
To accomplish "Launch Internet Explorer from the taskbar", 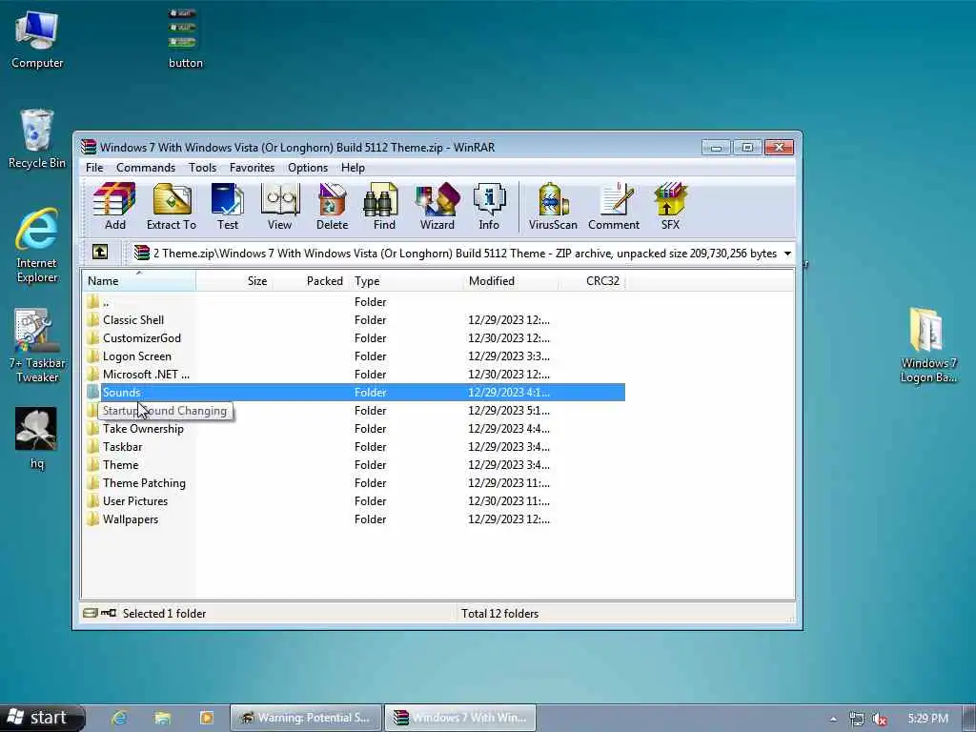I will tap(119, 718).
